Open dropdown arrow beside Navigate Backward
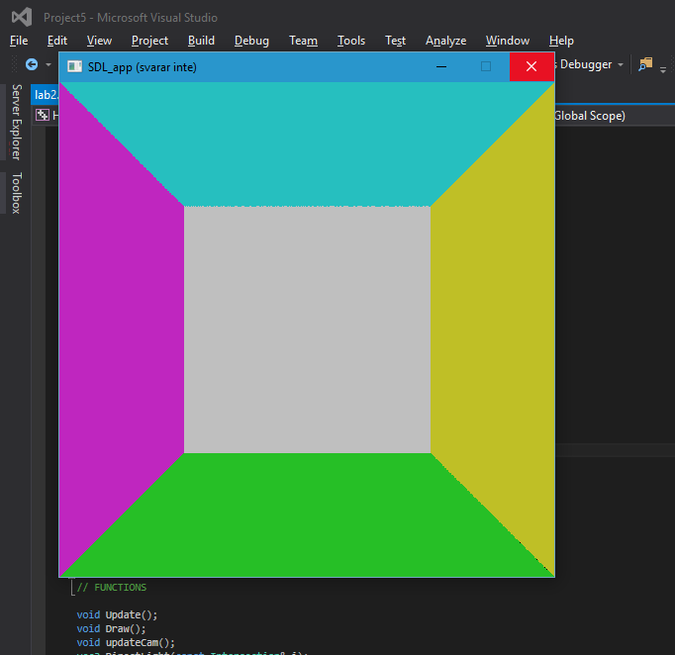This screenshot has width=675, height=655. (x=48, y=65)
